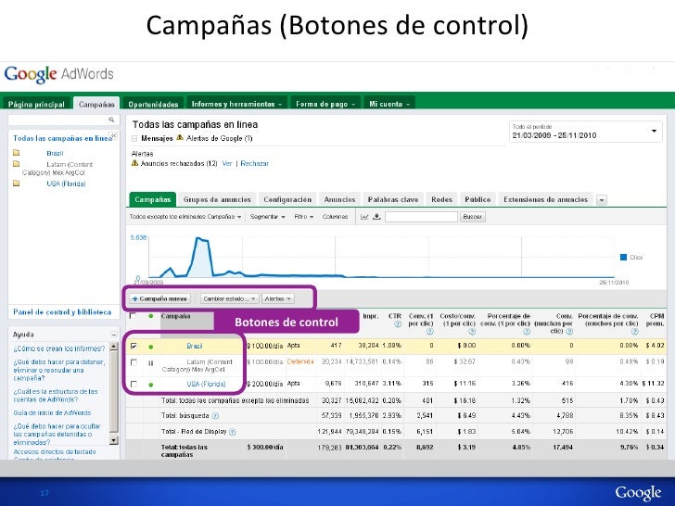Image resolution: width=675 pixels, height=506 pixels.
Task: Open Informes y herramientas menu
Action: tap(236, 104)
